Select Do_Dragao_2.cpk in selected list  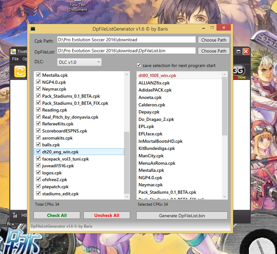(x=179, y=119)
